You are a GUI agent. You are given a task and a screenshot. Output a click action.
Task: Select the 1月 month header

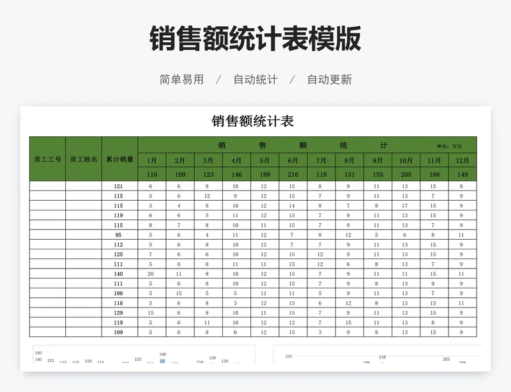[152, 161]
